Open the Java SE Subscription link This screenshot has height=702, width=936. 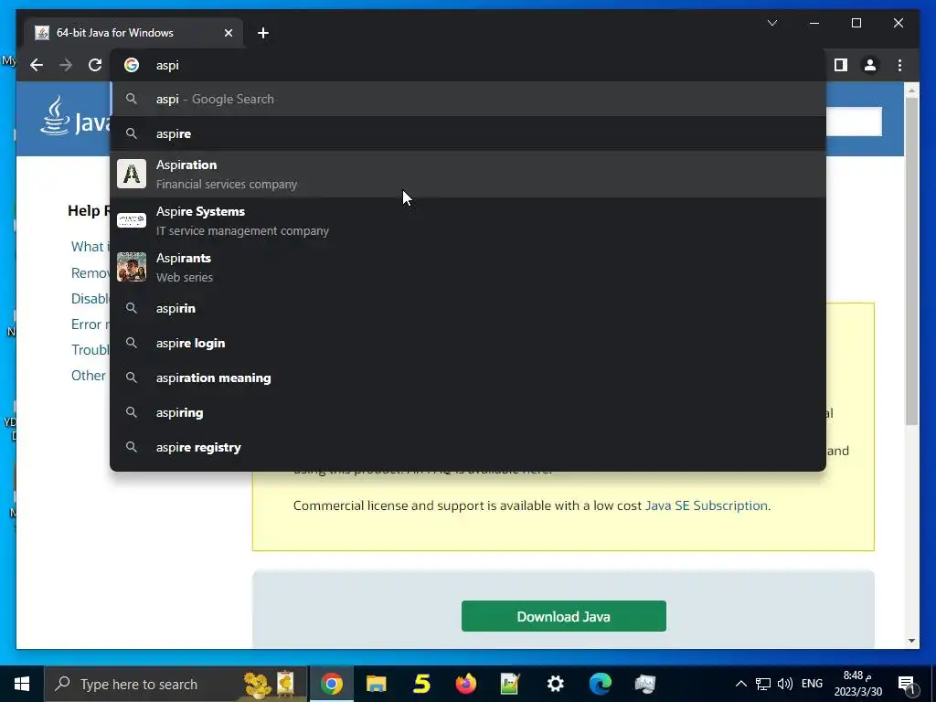[x=707, y=505]
